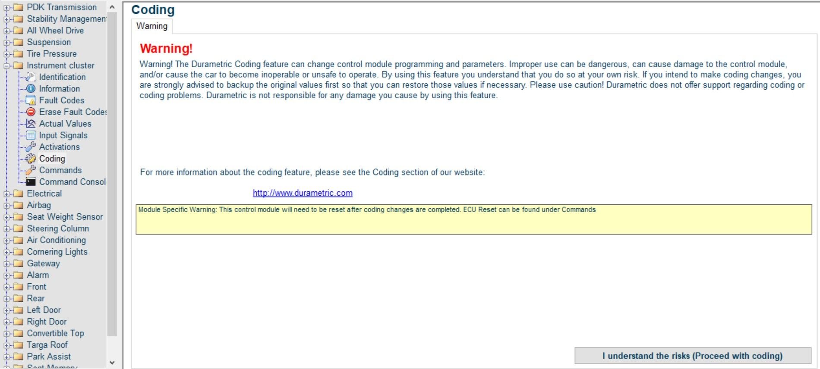Click the blue Information icon
This screenshot has height=369, width=820.
[x=31, y=89]
